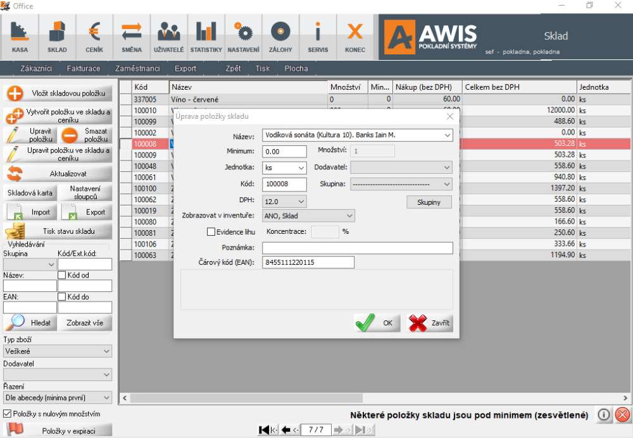Image resolution: width=633 pixels, height=438 pixels.
Task: Click the Tisk menu item
Action: 263,68
